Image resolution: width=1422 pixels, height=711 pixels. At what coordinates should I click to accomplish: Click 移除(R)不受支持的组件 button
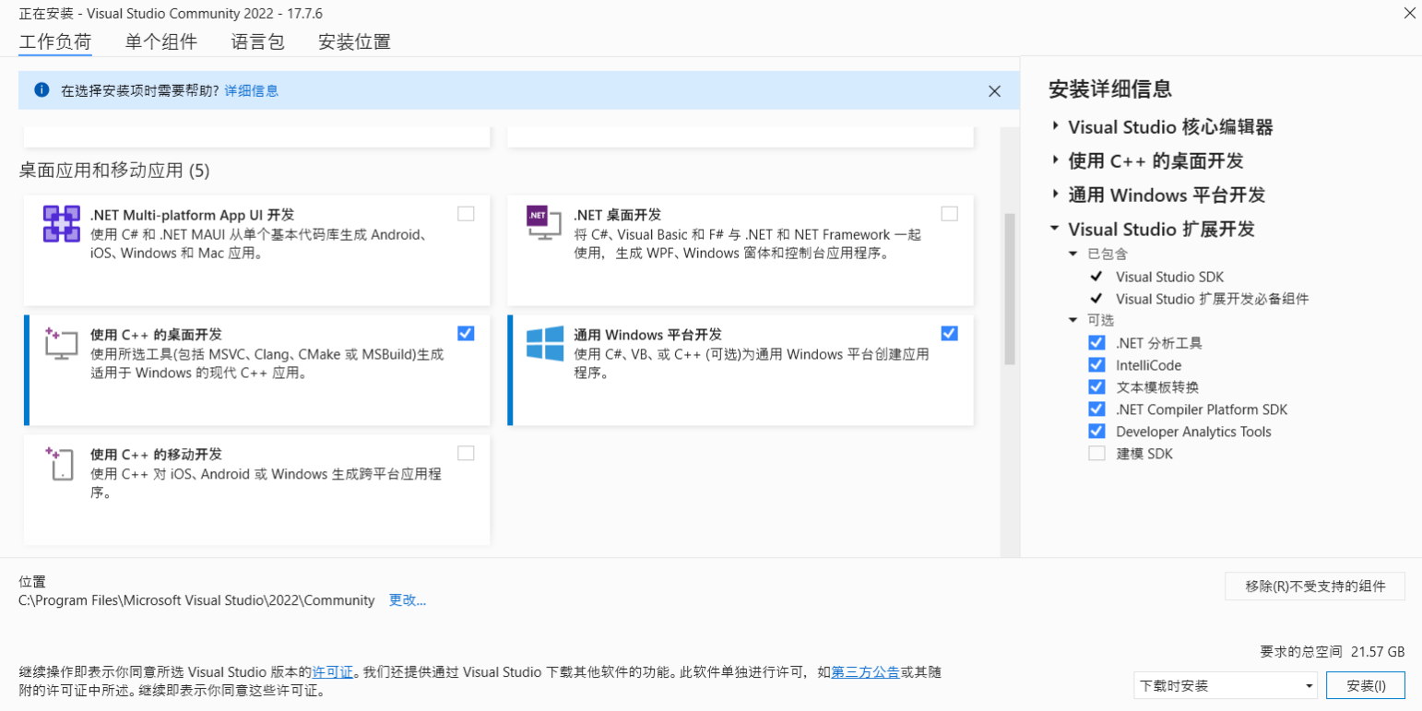point(1315,587)
